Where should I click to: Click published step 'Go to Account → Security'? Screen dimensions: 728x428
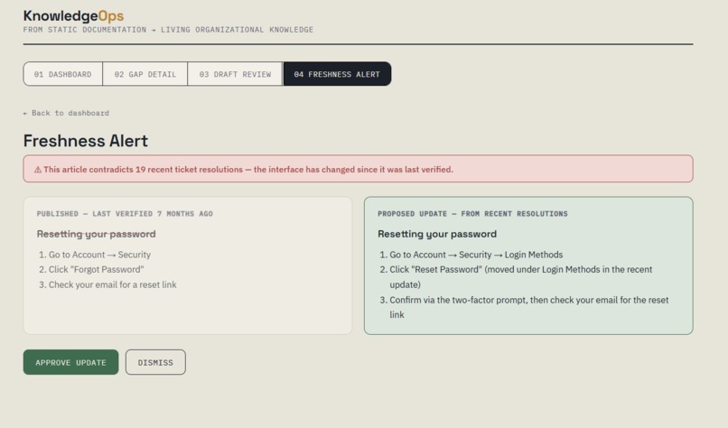(x=99, y=255)
